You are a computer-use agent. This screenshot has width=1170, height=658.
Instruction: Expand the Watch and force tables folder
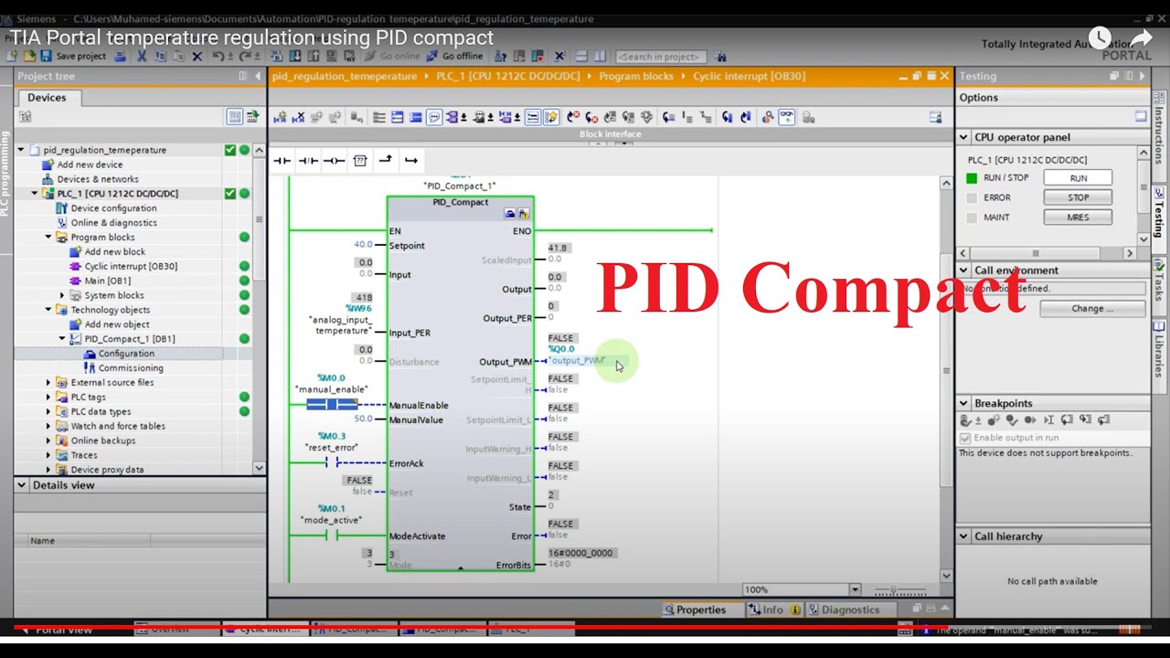click(48, 426)
